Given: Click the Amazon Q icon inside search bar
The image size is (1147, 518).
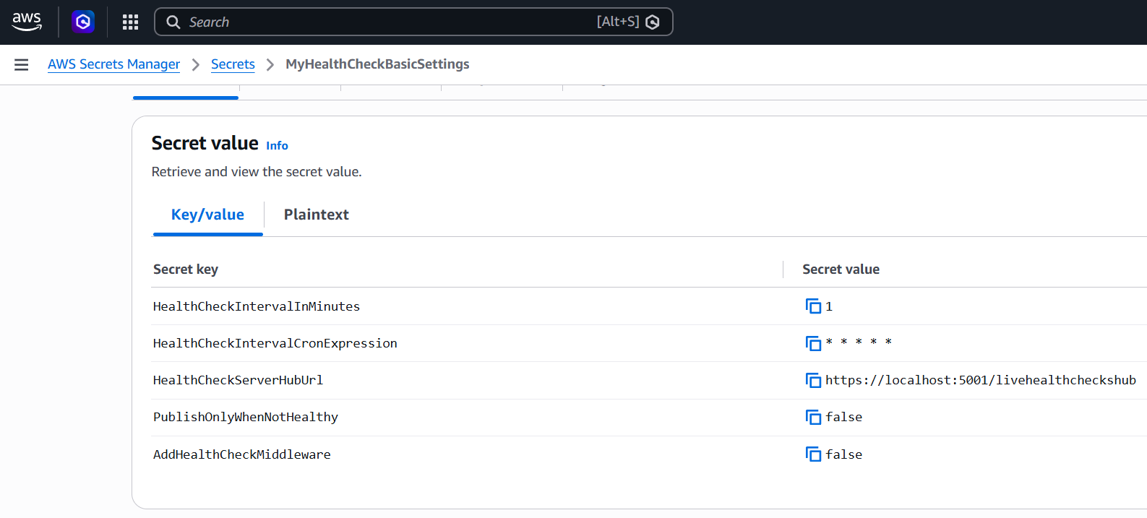Looking at the screenshot, I should 653,22.
